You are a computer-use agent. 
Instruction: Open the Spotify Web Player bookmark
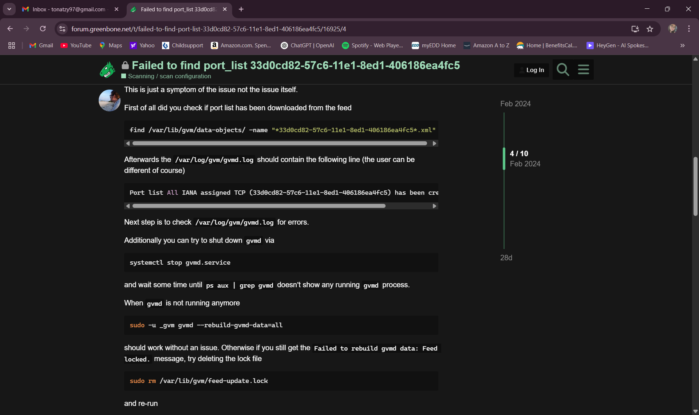point(372,46)
